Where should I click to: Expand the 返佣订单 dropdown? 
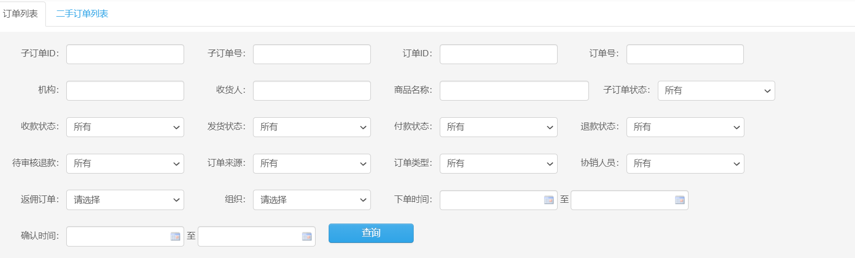pos(125,200)
